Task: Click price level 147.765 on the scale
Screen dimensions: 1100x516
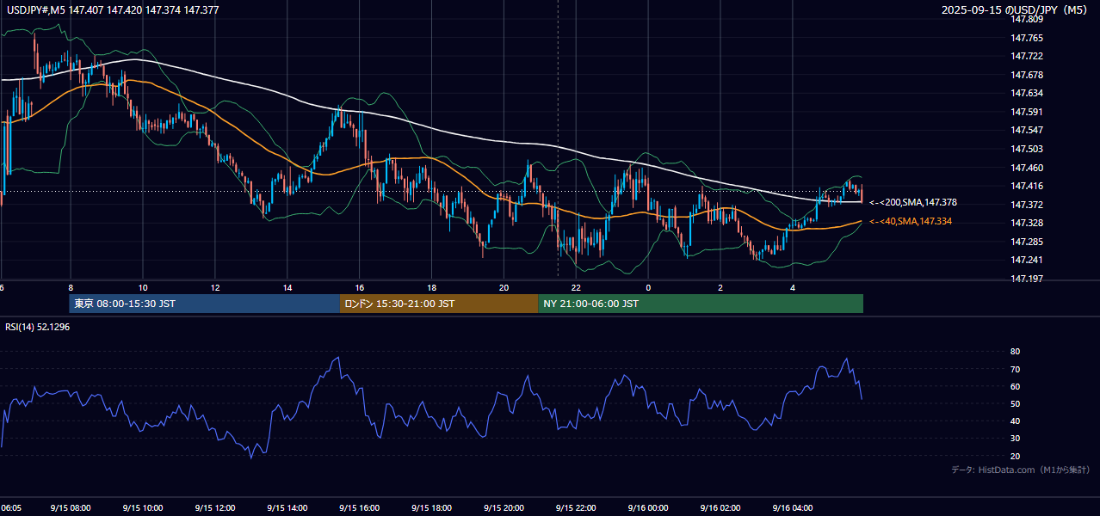Action: 1026,38
